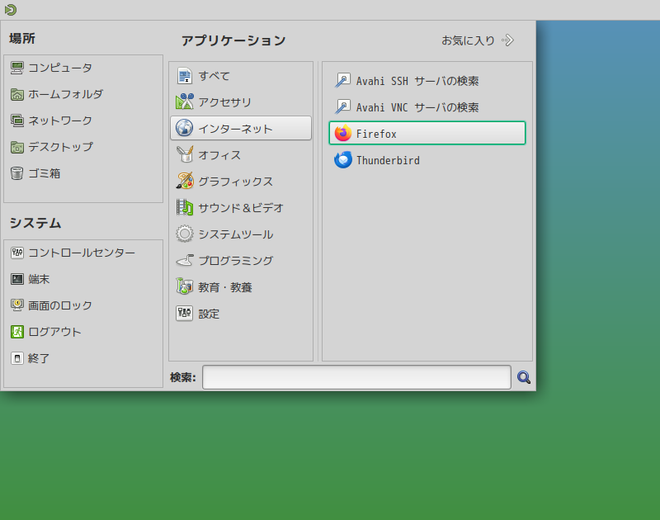The image size is (660, 520).
Task: Select the サウンド＆ビデオ category icon
Action: click(184, 207)
